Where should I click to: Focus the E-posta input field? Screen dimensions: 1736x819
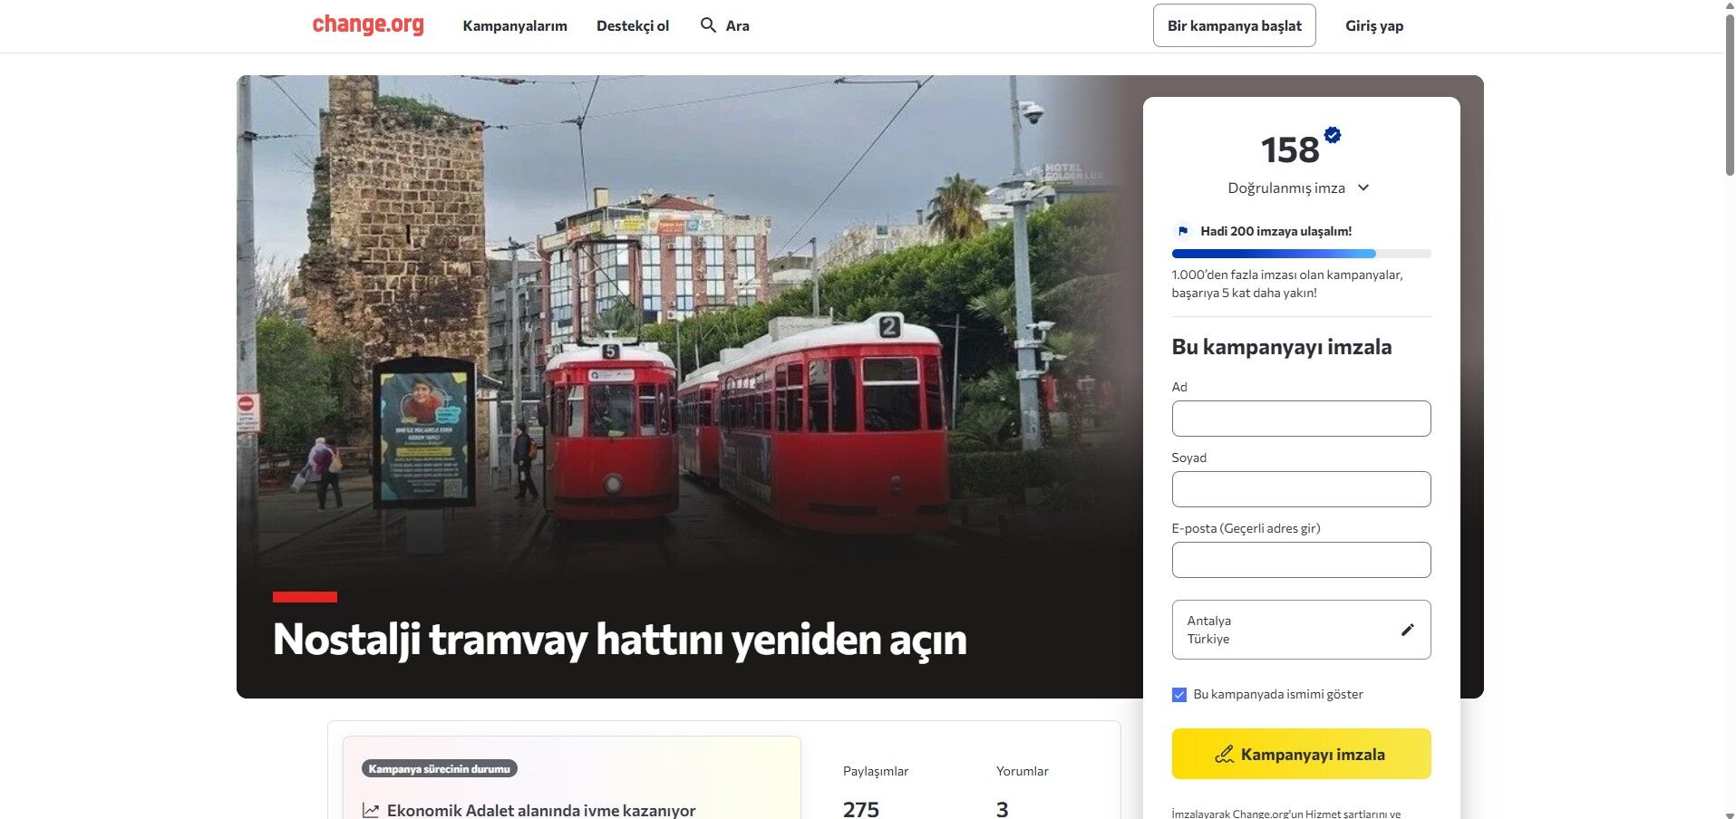pos(1301,560)
